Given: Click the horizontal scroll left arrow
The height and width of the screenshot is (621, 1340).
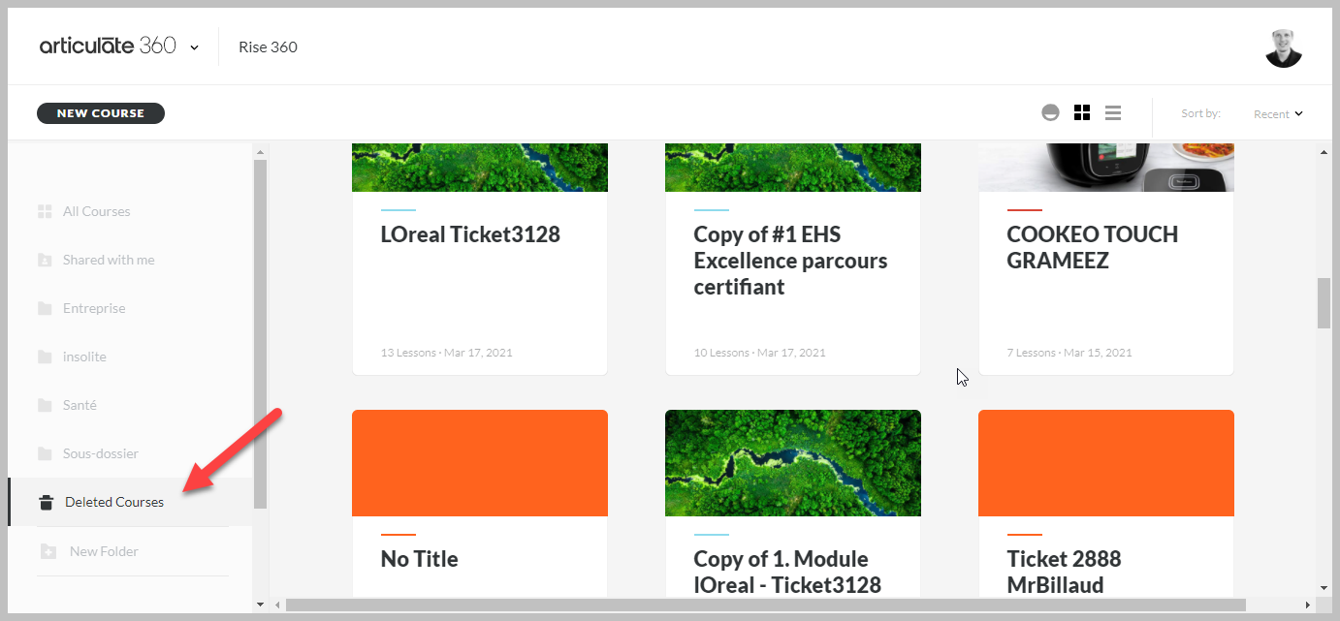Looking at the screenshot, I should 277,605.
